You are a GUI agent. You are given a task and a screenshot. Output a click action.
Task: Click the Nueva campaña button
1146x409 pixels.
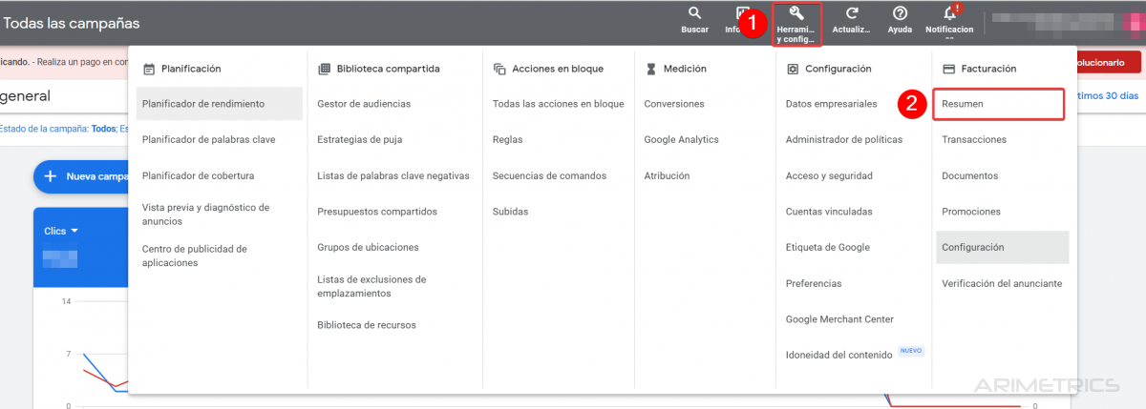click(x=84, y=176)
